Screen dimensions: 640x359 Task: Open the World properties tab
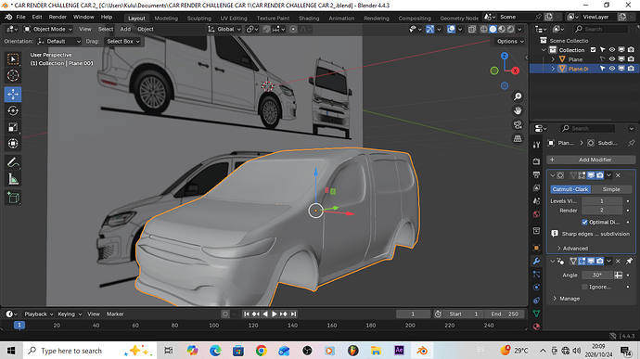point(536,214)
